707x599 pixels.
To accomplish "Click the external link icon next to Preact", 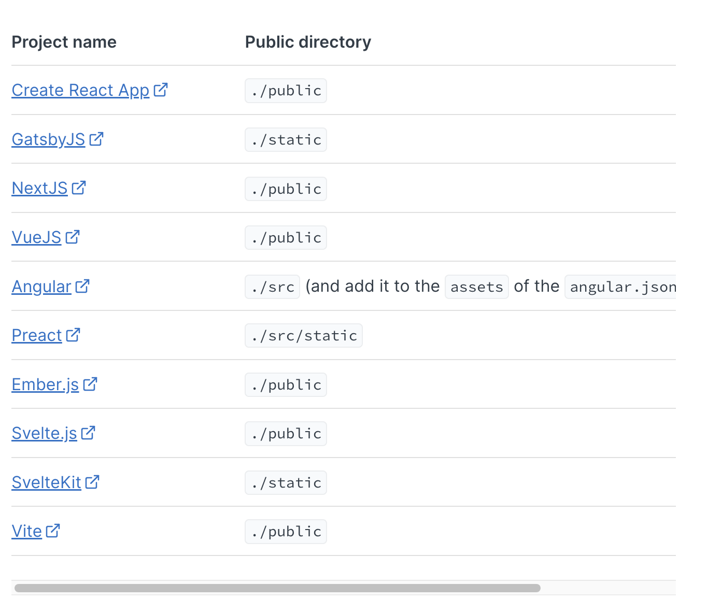I will click(x=73, y=334).
